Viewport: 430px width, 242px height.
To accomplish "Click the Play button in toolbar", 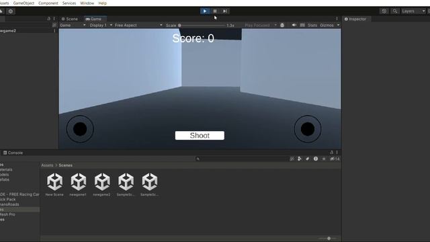I will 204,11.
